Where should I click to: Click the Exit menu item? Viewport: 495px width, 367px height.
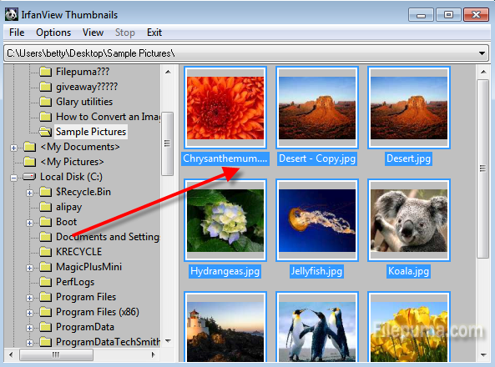pyautogui.click(x=154, y=33)
